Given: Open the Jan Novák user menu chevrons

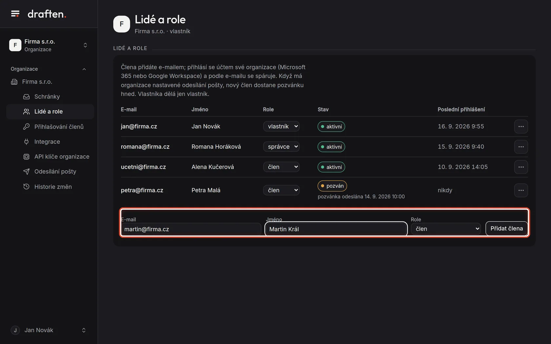Looking at the screenshot, I should click(84, 330).
